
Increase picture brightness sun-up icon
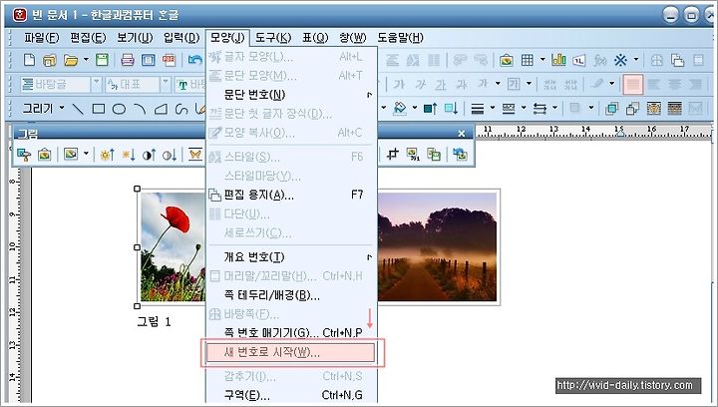click(x=107, y=155)
